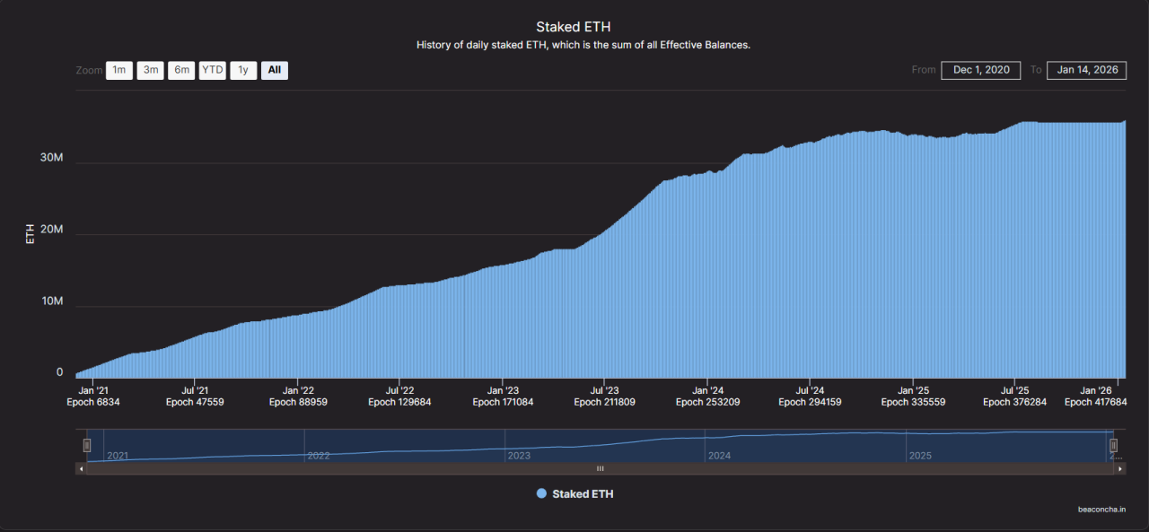Open the To date picker showing Jan 14, 2026
The image size is (1149, 532).
pos(1086,70)
